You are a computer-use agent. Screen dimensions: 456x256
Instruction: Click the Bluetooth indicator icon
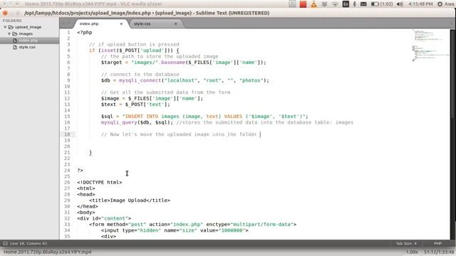click(x=355, y=4)
